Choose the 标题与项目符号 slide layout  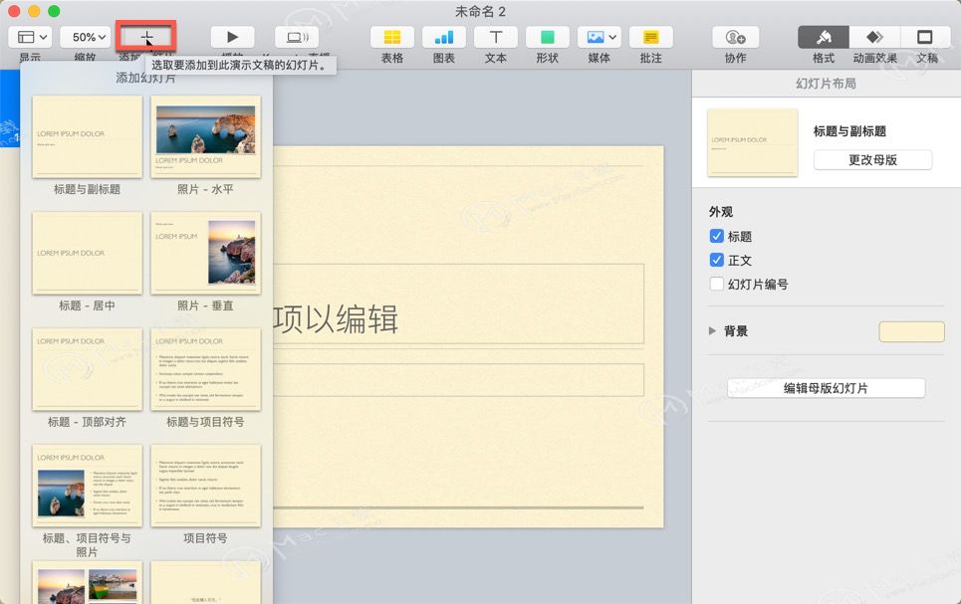coord(206,369)
